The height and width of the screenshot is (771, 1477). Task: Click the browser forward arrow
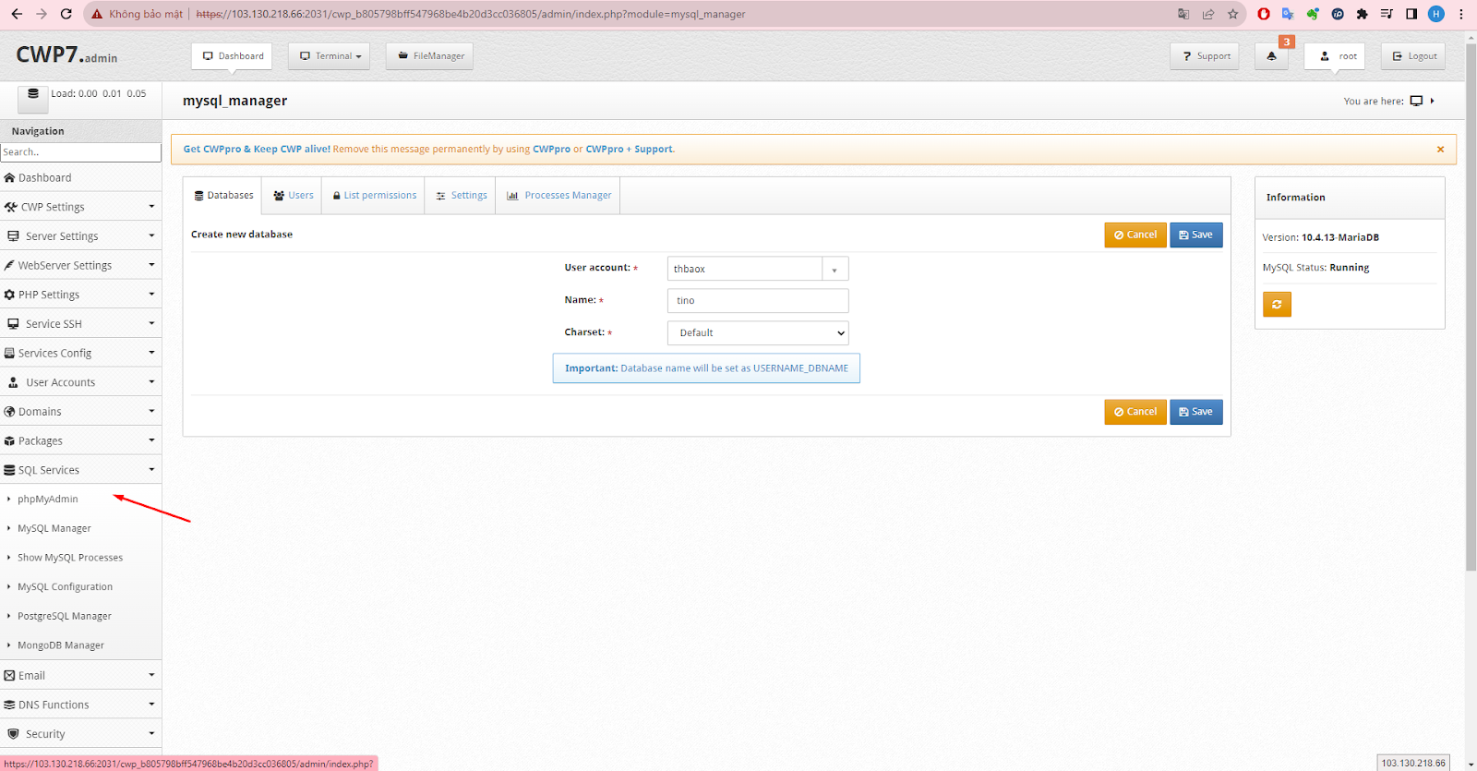42,14
